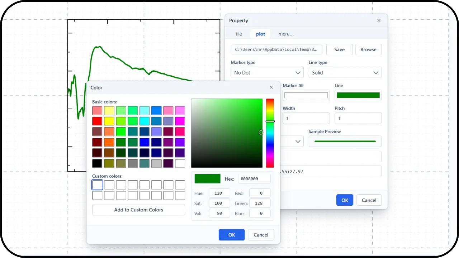Click the Browse button
The width and height of the screenshot is (459, 258).
(368, 49)
